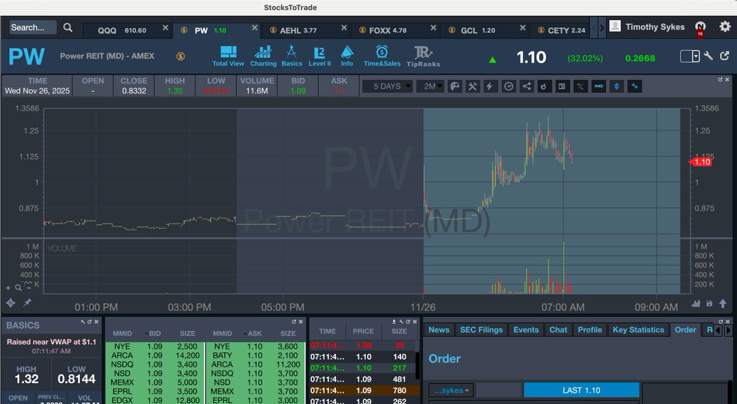Close the AEHL ticker tab
Screen dimensions: 737x404
(344, 28)
